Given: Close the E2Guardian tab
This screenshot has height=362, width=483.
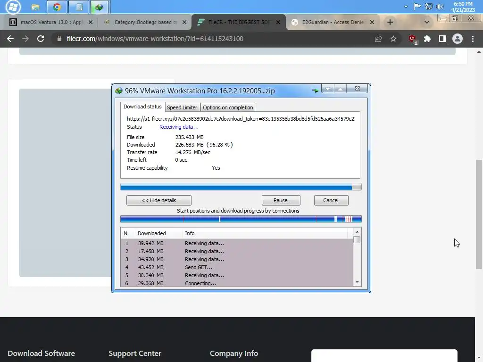Looking at the screenshot, I should point(372,22).
